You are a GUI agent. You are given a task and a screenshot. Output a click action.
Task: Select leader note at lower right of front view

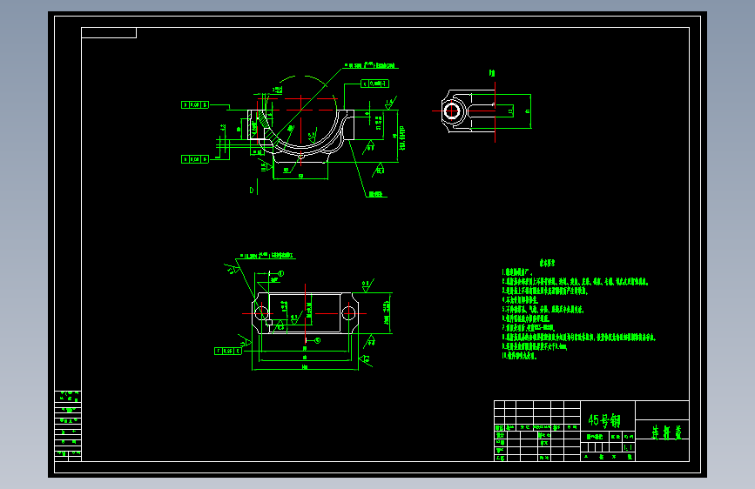coord(376,194)
